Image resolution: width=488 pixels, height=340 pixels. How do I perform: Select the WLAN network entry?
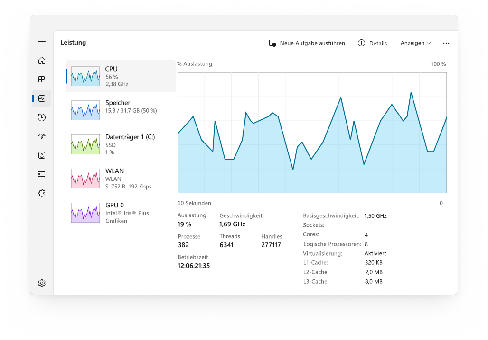coord(121,178)
